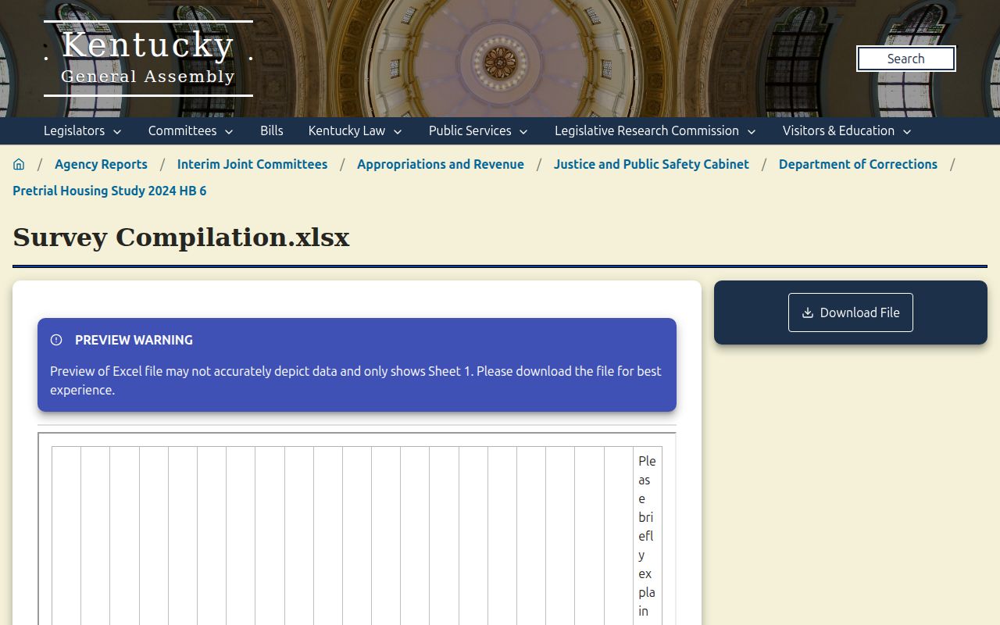Click the 'Preview of Excel file' warning message
Screen dimensions: 1000x625
pyautogui.click(x=356, y=380)
